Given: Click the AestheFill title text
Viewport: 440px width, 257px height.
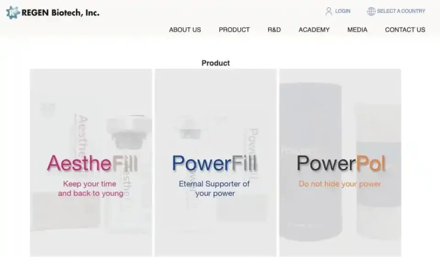Looking at the screenshot, I should (x=92, y=163).
